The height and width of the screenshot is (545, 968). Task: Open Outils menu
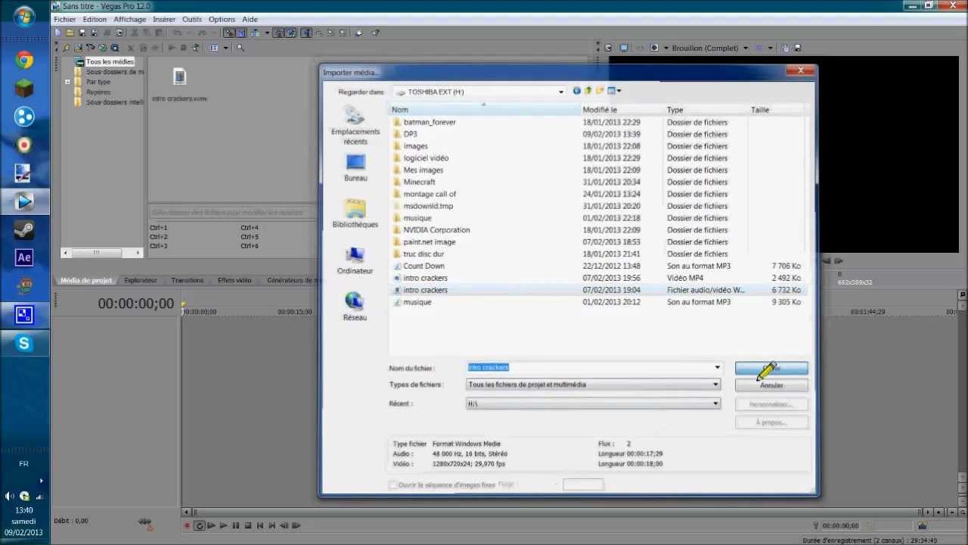coord(192,19)
